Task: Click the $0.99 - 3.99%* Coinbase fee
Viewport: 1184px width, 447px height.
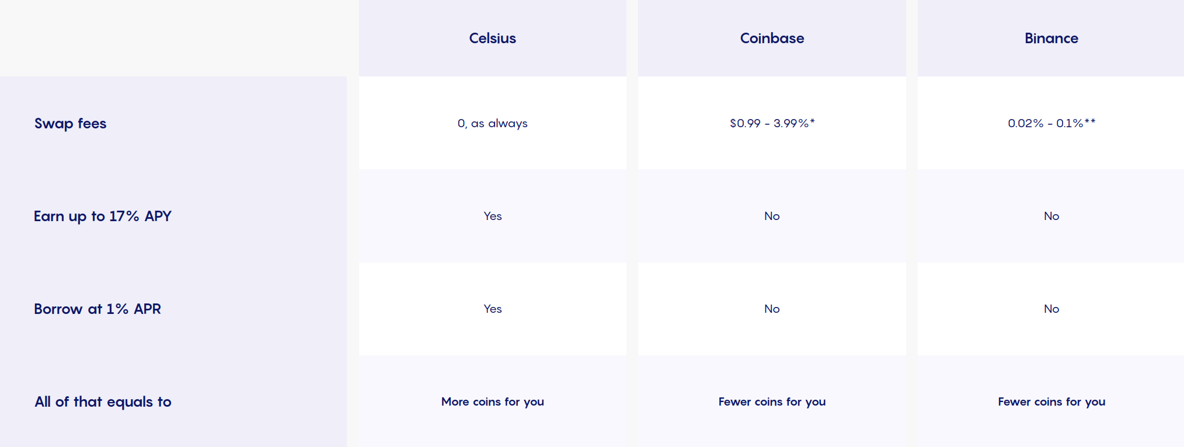Action: click(x=772, y=123)
